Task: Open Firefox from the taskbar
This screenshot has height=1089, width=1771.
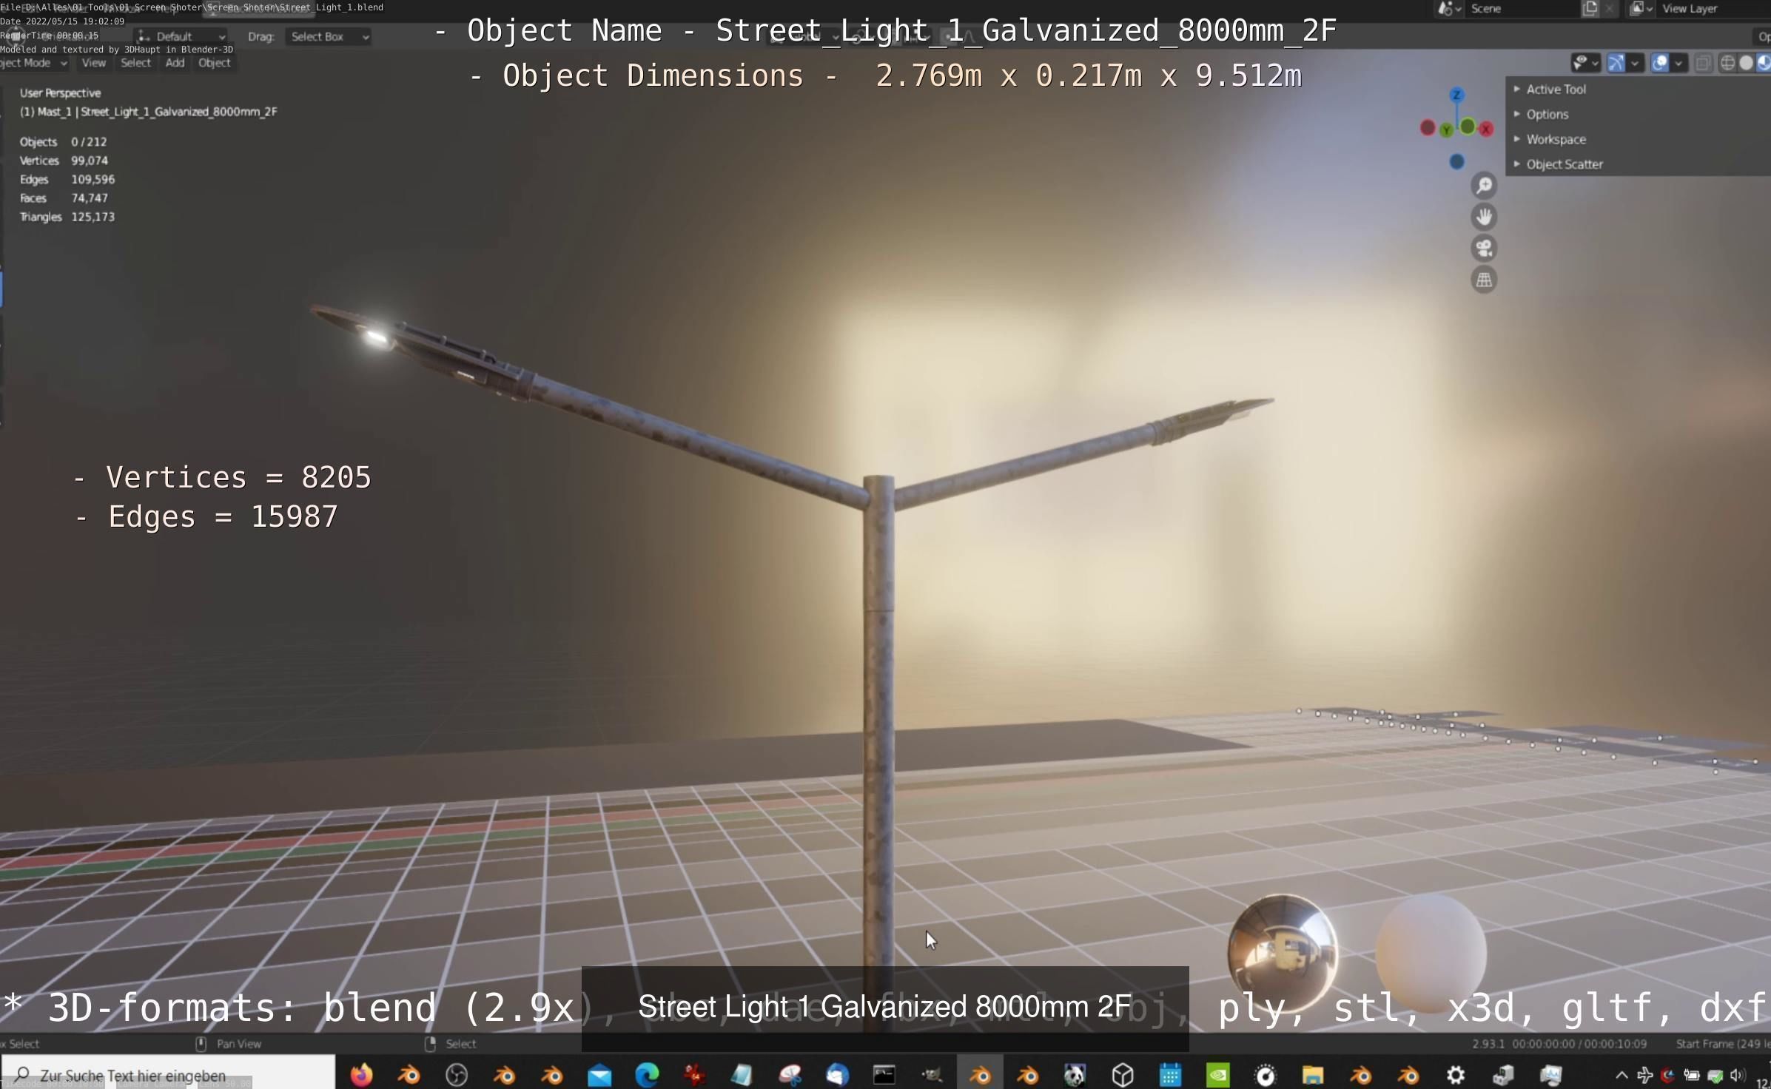Action: pos(361,1075)
